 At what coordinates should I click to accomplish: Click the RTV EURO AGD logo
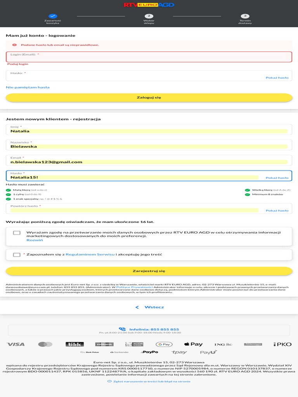(x=149, y=5)
